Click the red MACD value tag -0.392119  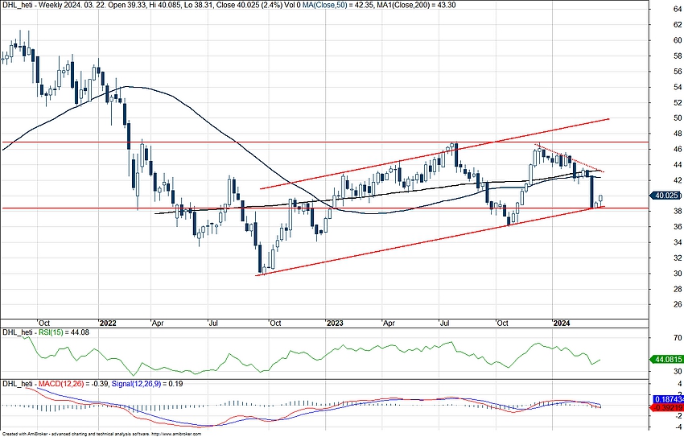(x=669, y=409)
